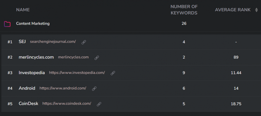The width and height of the screenshot is (261, 116).
Task: Select the CoinDesk project name
Action: 28,104
